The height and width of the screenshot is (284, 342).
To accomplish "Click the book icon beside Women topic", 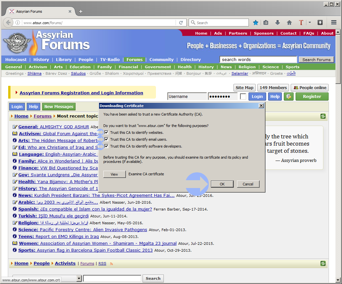I will point(15,243).
